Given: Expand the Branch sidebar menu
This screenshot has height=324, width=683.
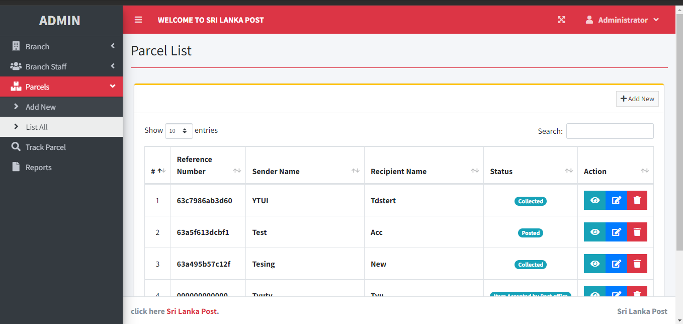Looking at the screenshot, I should 61,46.
